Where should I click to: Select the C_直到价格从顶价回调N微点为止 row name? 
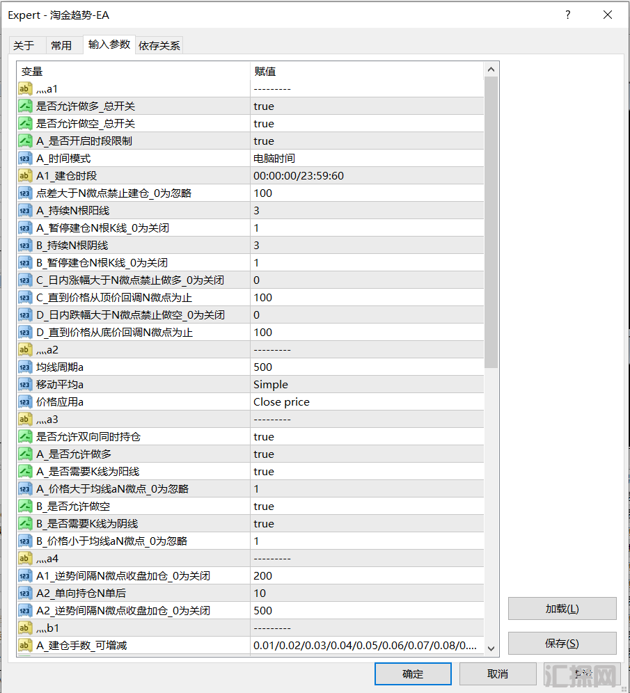(x=114, y=298)
